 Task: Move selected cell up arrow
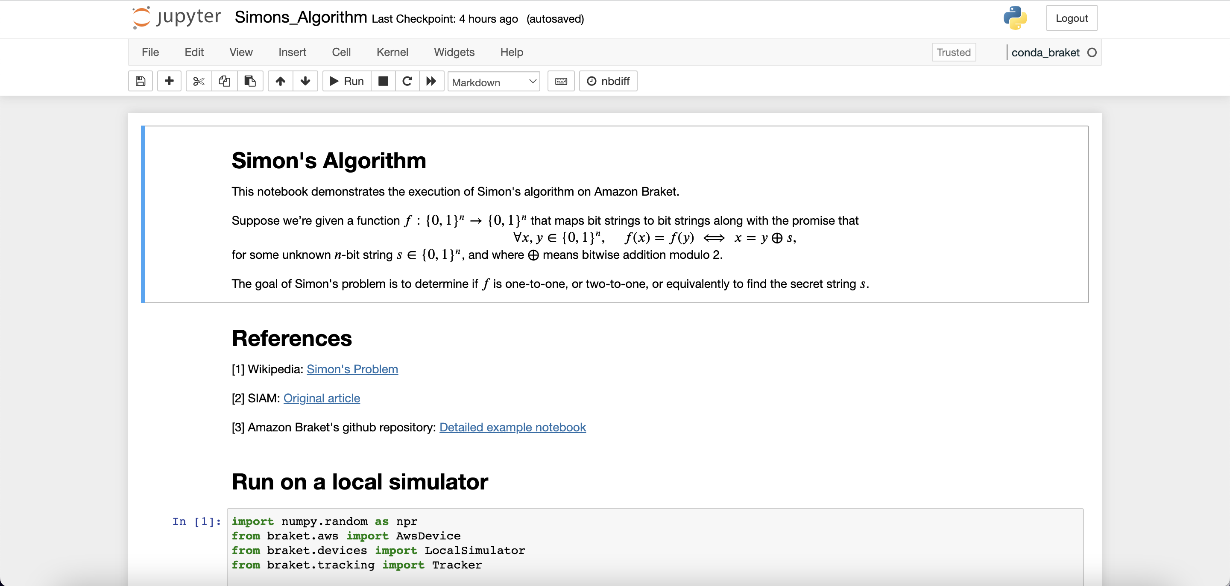point(280,81)
